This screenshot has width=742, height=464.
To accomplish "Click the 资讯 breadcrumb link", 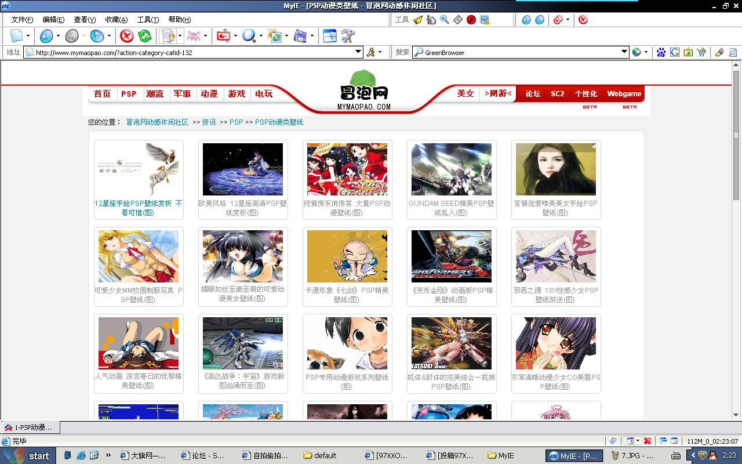I will 209,122.
